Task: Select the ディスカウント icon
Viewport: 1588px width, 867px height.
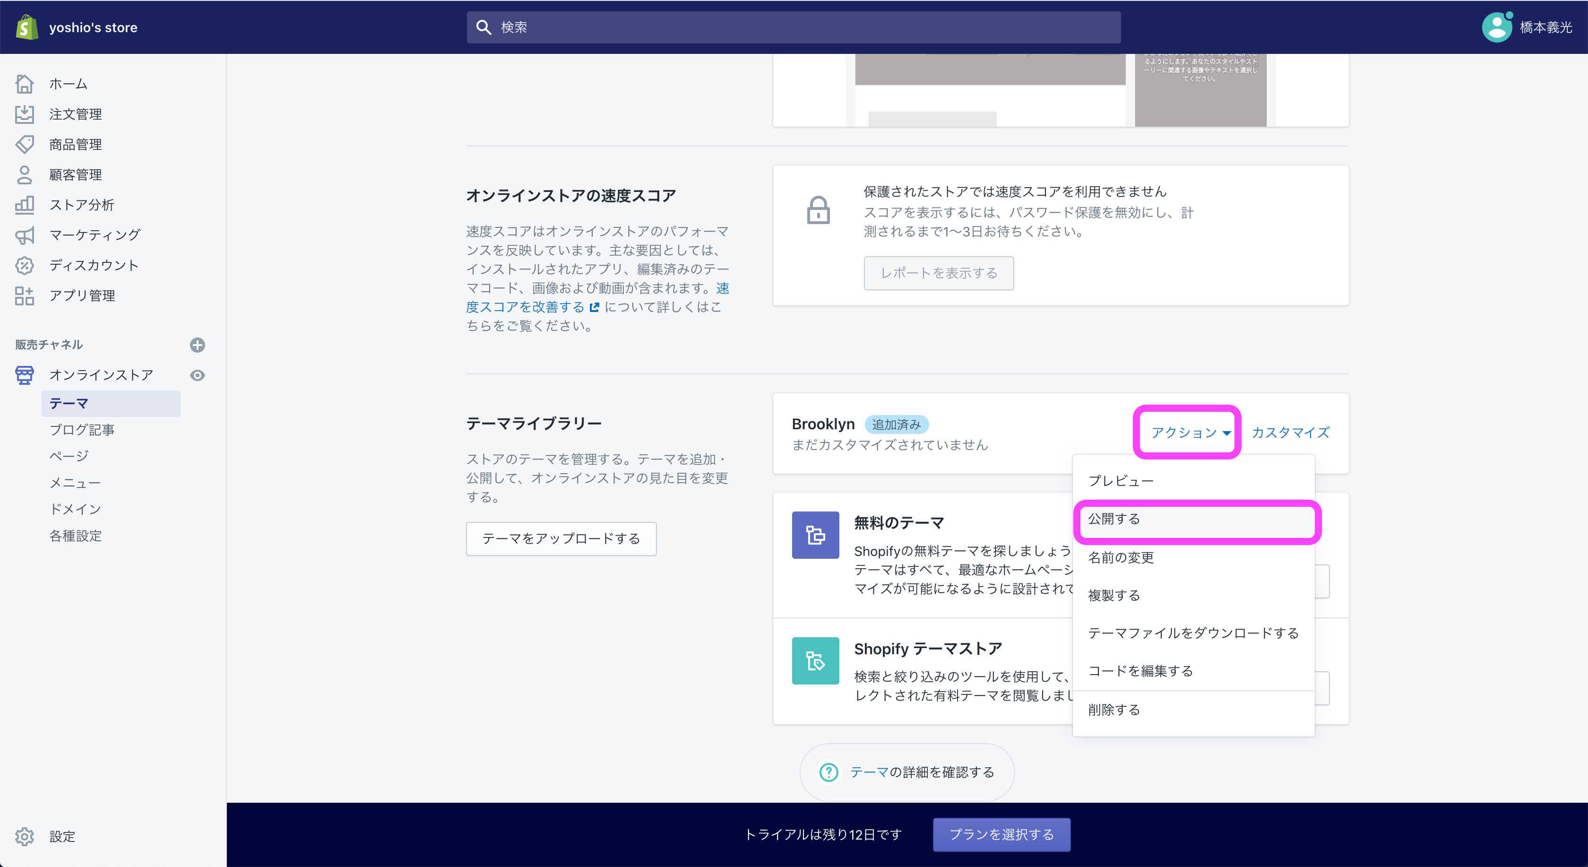Action: click(25, 265)
